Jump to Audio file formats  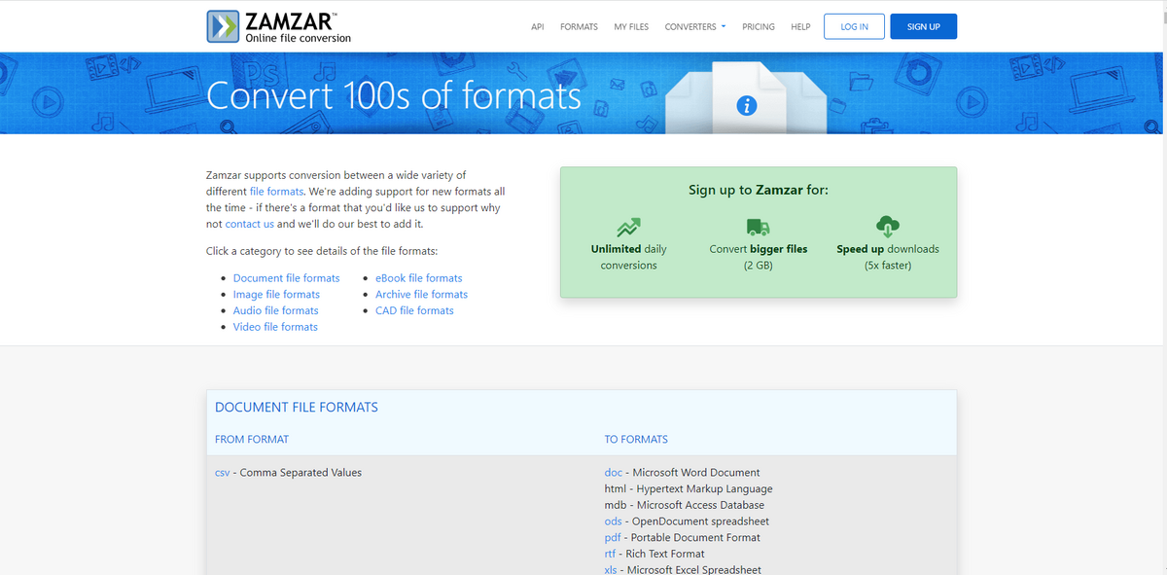coord(275,311)
